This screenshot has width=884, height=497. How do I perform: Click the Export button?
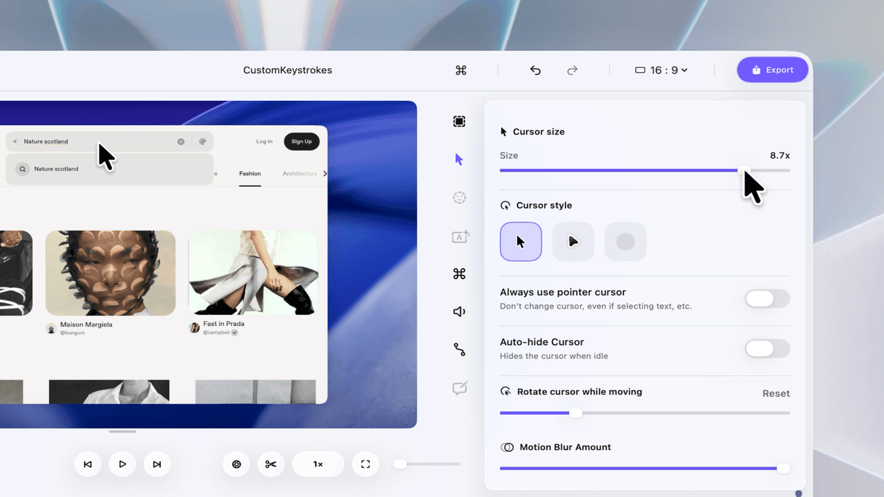772,70
